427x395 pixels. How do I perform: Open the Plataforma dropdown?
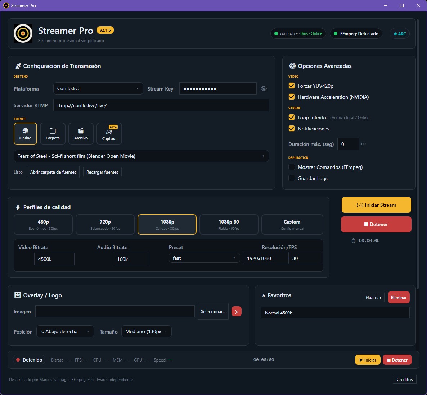(98, 88)
